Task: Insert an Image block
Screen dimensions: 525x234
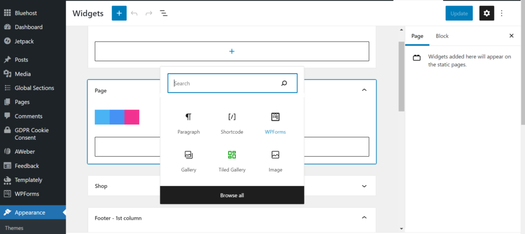Action: (x=275, y=161)
